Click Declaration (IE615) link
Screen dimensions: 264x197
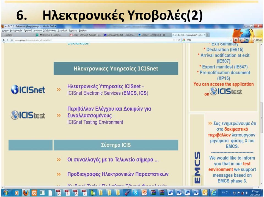point(225,50)
